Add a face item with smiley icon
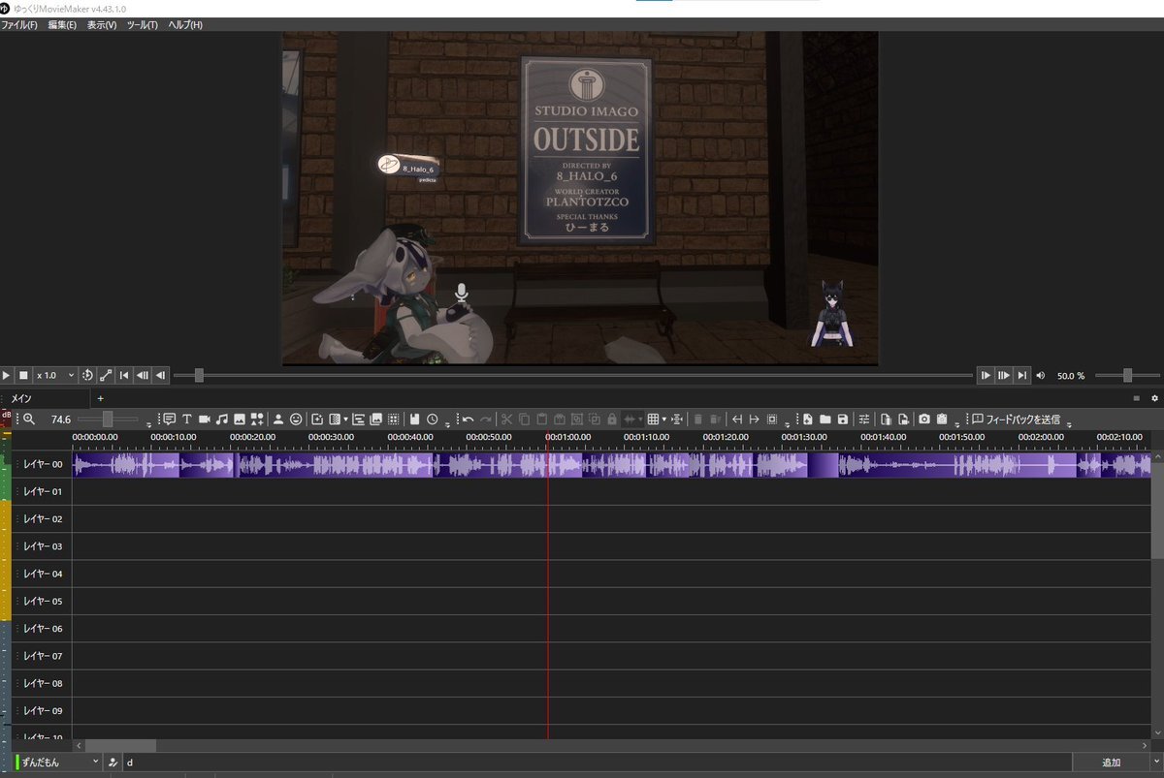 point(296,419)
